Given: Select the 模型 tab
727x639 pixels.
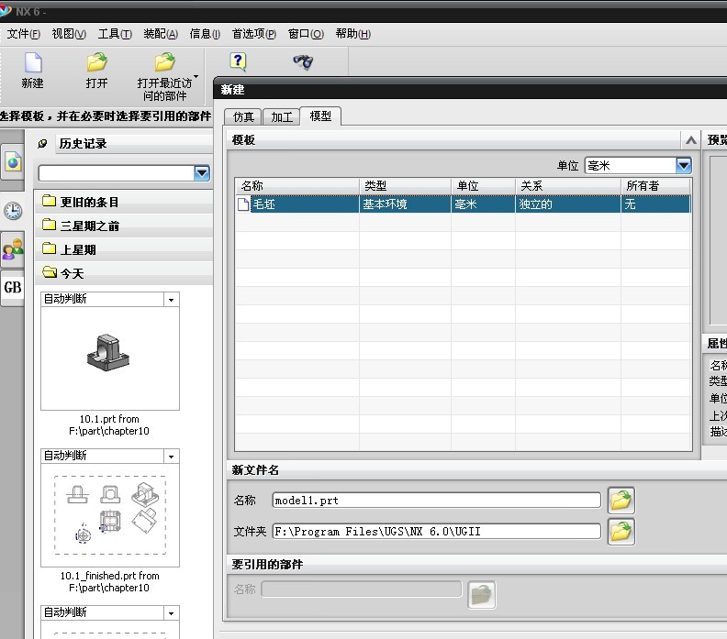Looking at the screenshot, I should coord(320,116).
